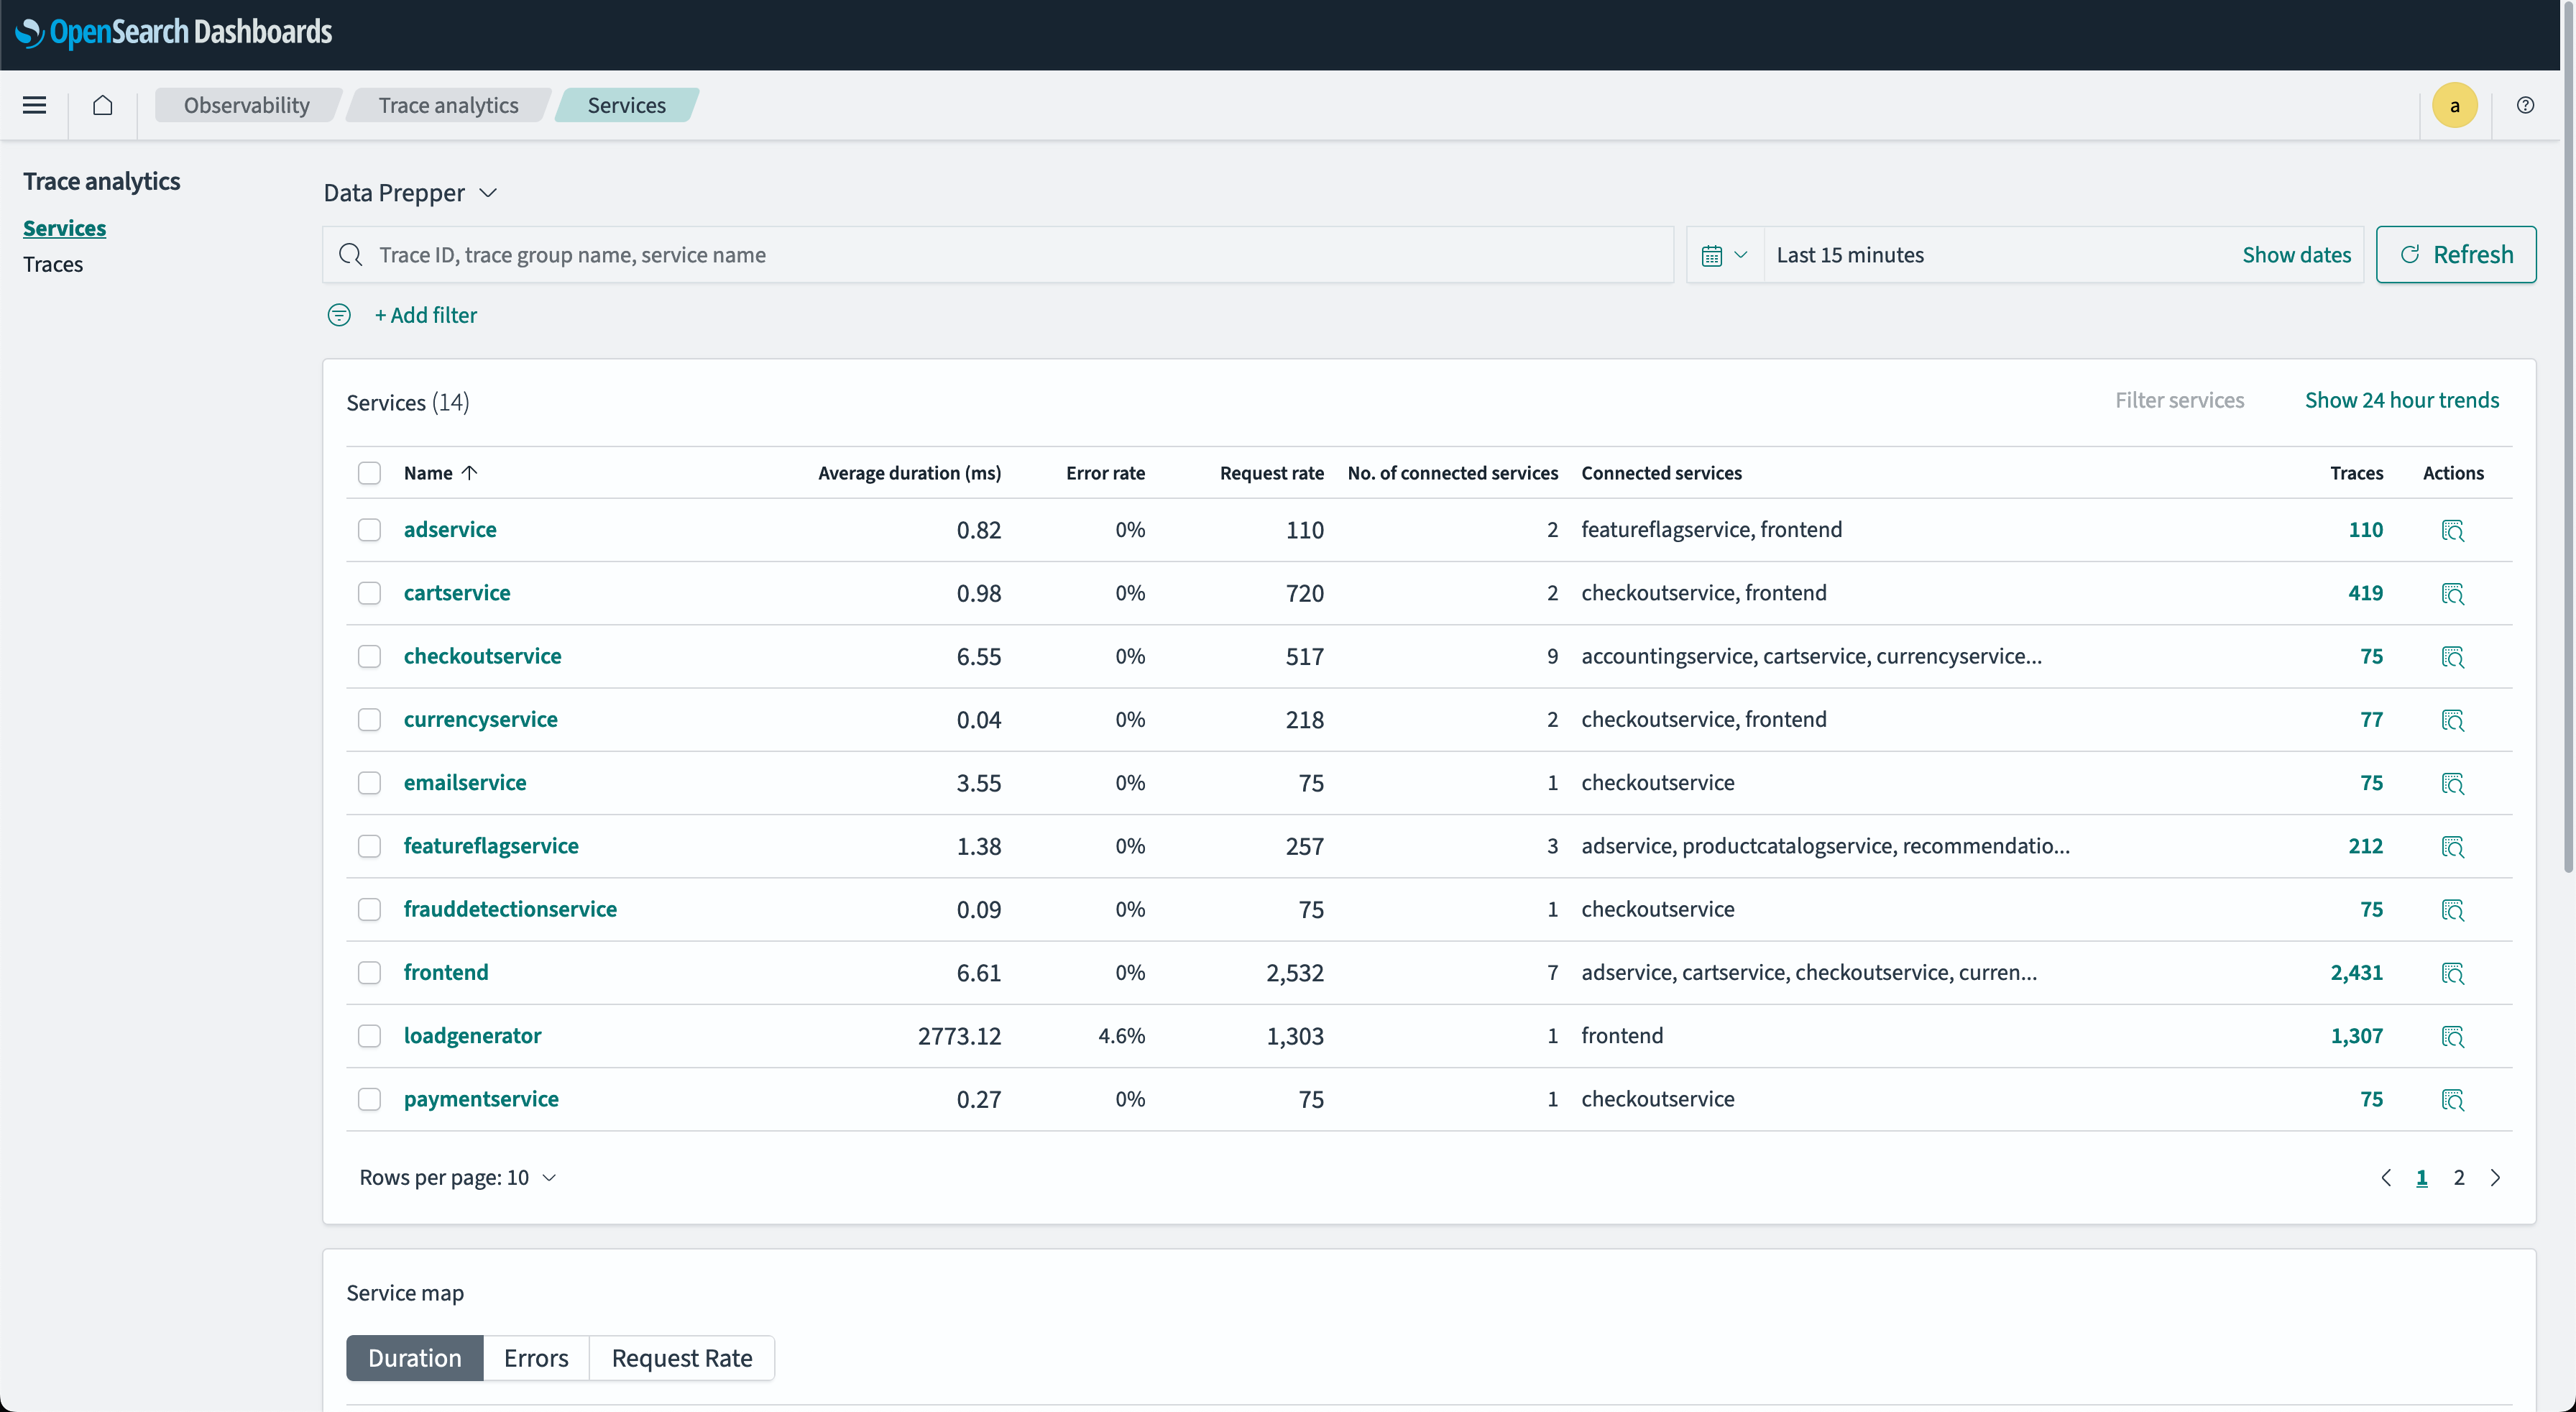The height and width of the screenshot is (1412, 2576).
Task: Switch service map to Errors tab
Action: pyautogui.click(x=536, y=1357)
